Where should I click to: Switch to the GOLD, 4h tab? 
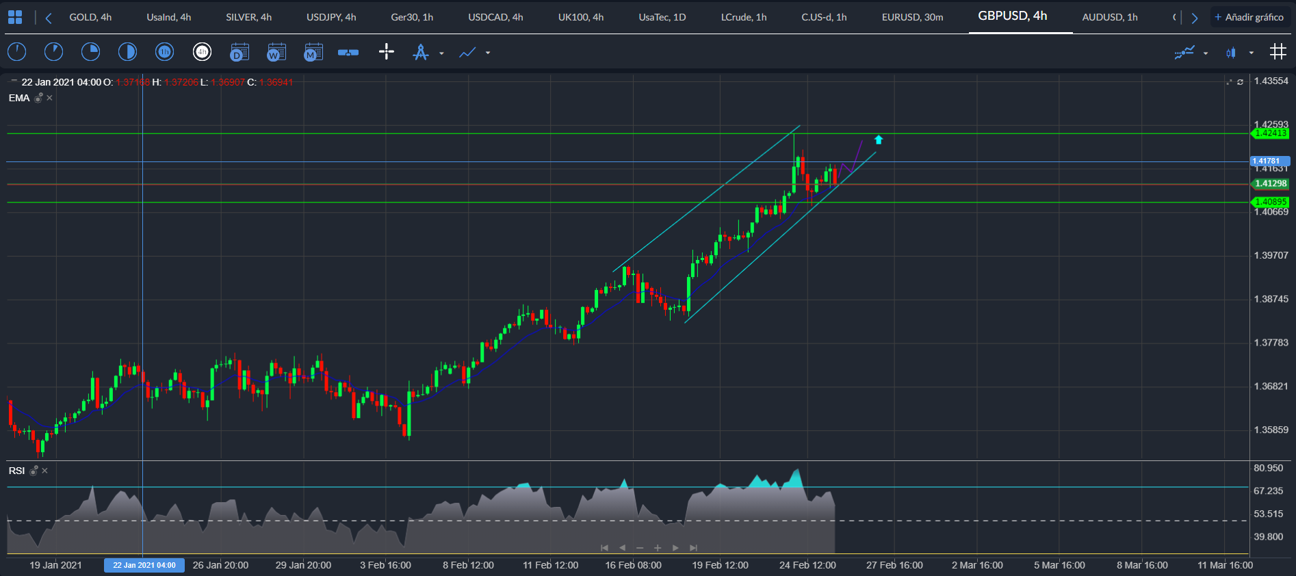90,17
